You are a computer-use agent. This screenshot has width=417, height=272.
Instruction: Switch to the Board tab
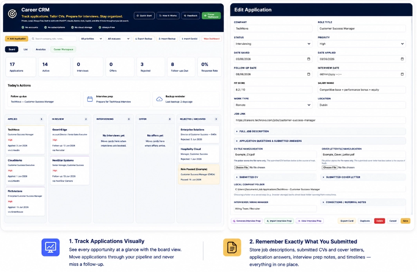(x=12, y=49)
